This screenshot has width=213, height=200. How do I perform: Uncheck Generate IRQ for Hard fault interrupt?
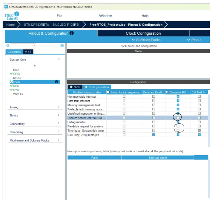coord(178,101)
